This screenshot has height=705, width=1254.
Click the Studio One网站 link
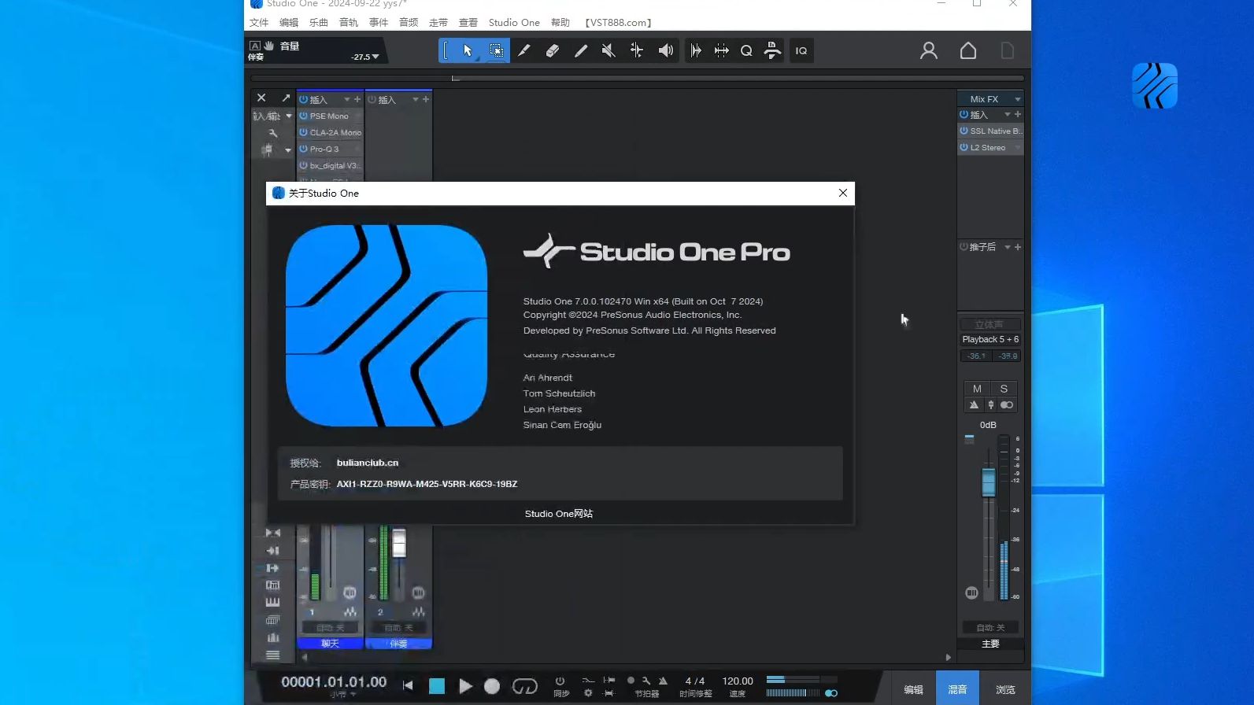tap(559, 514)
